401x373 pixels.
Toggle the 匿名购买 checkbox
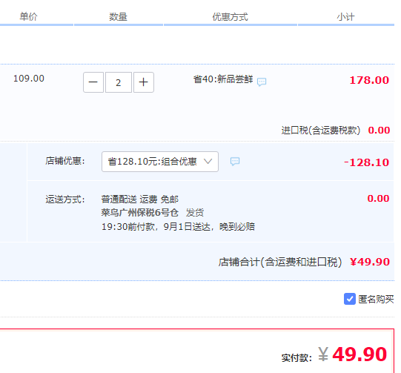tap(350, 299)
